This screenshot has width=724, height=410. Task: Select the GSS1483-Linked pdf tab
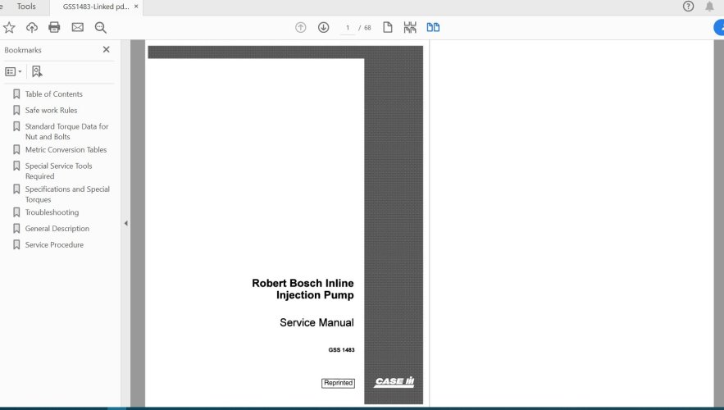coord(96,7)
